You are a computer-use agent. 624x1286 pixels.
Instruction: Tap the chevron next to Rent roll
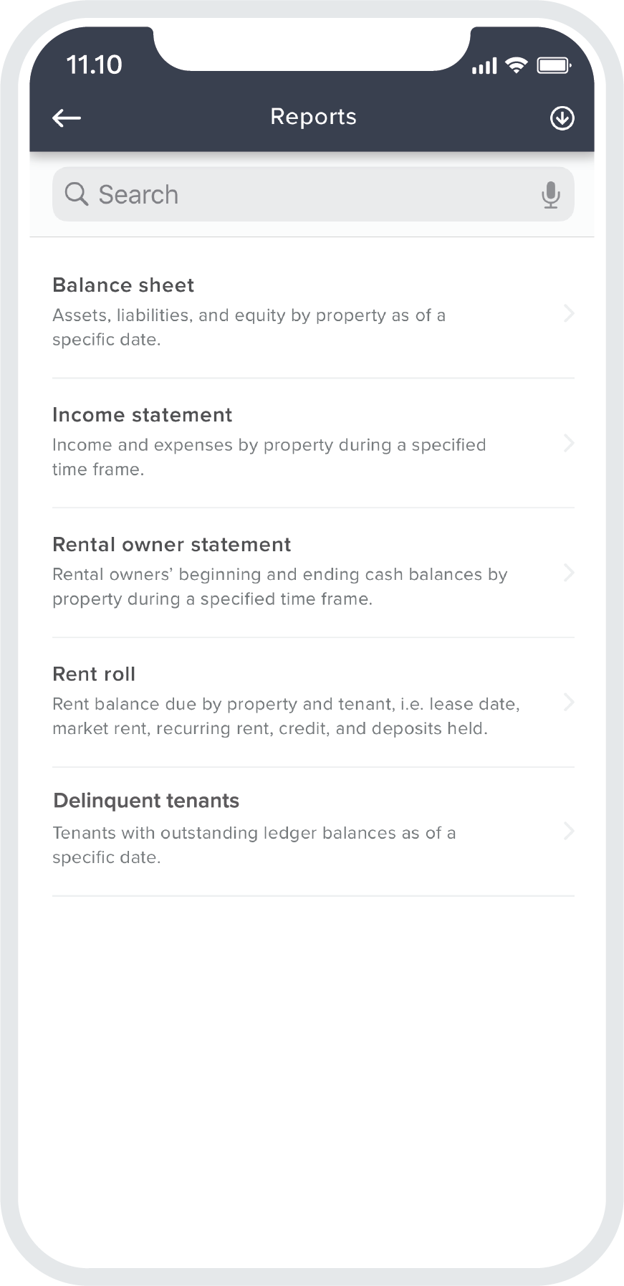(569, 702)
